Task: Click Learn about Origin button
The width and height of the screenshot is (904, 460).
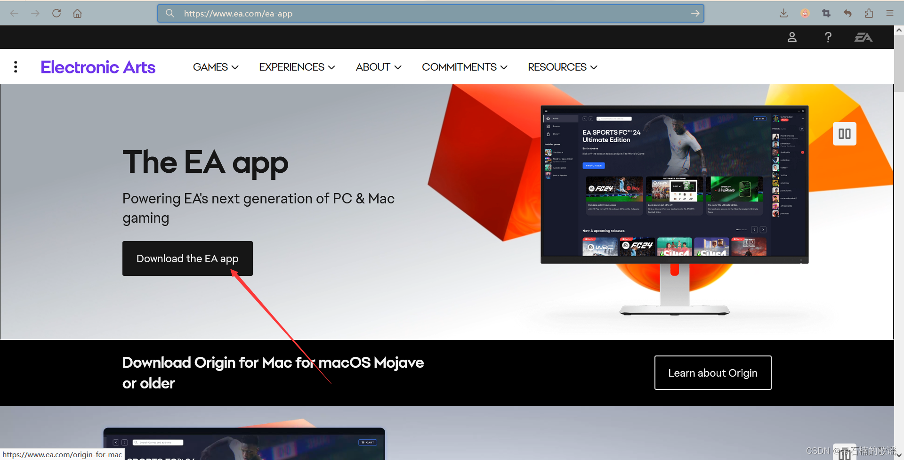Action: [713, 373]
